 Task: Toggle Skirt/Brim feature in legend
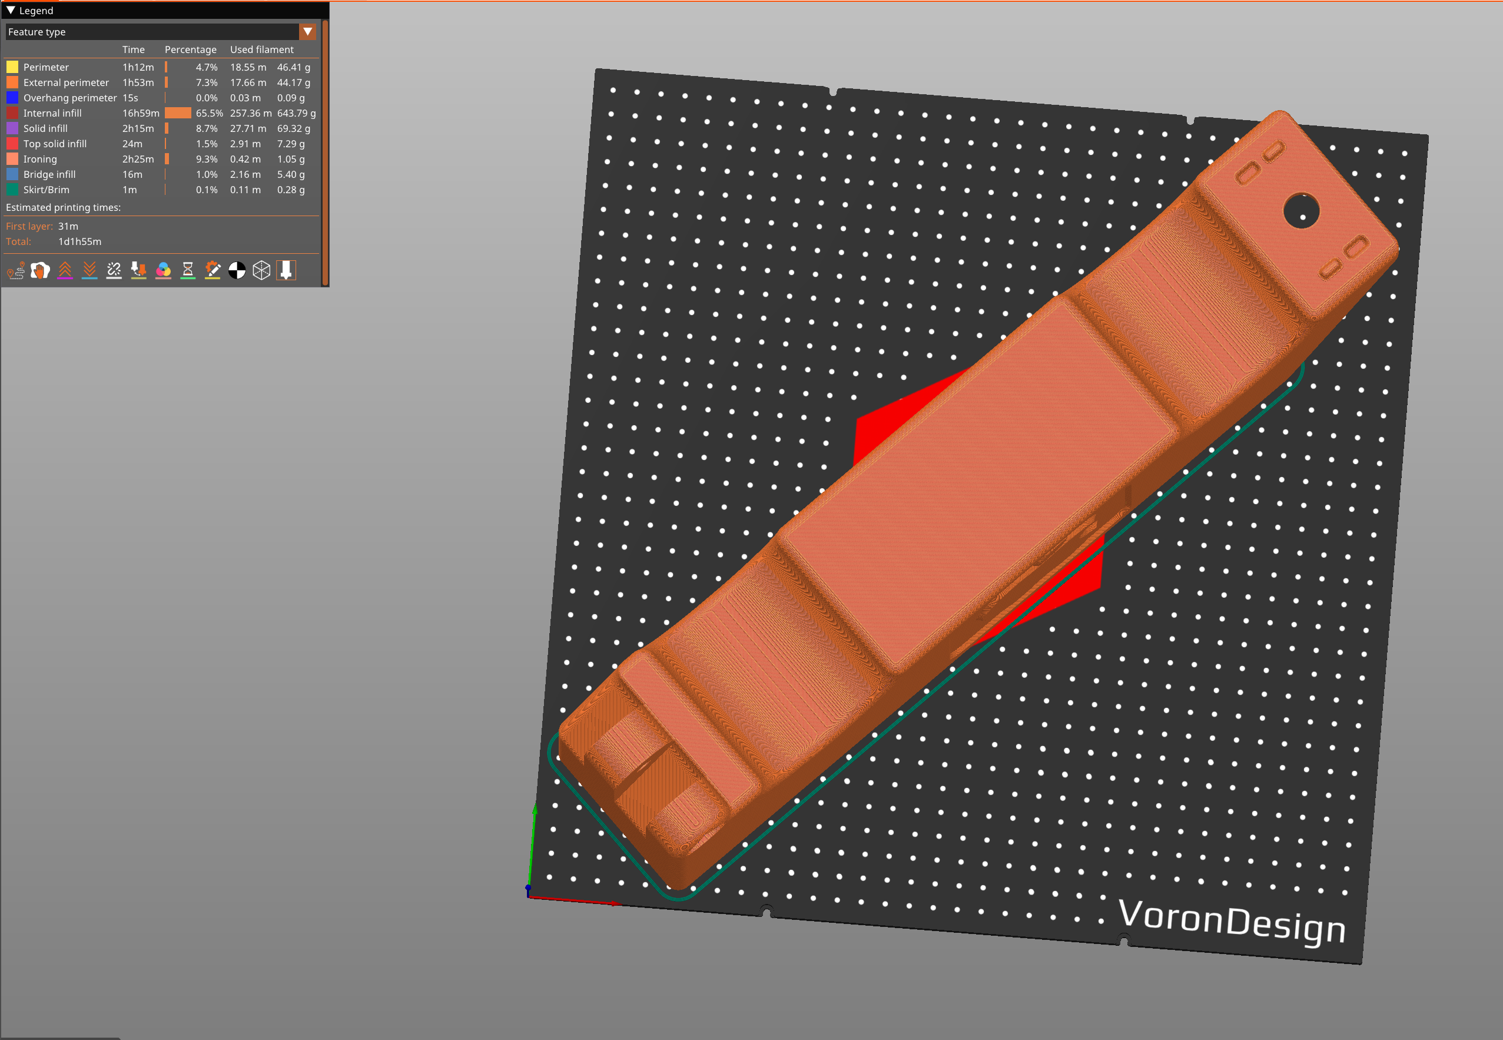(x=45, y=190)
